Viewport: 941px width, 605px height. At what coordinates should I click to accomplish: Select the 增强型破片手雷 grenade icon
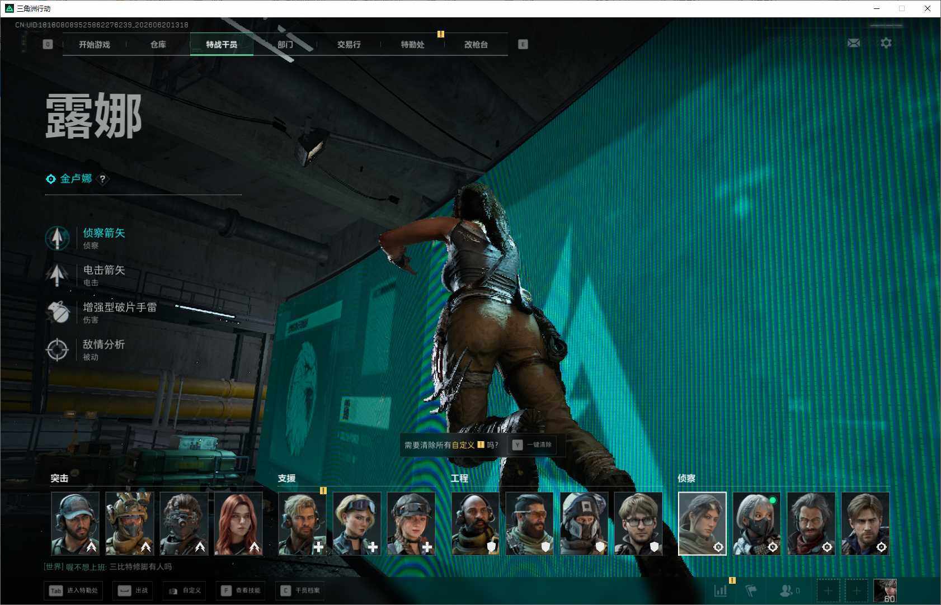point(57,312)
